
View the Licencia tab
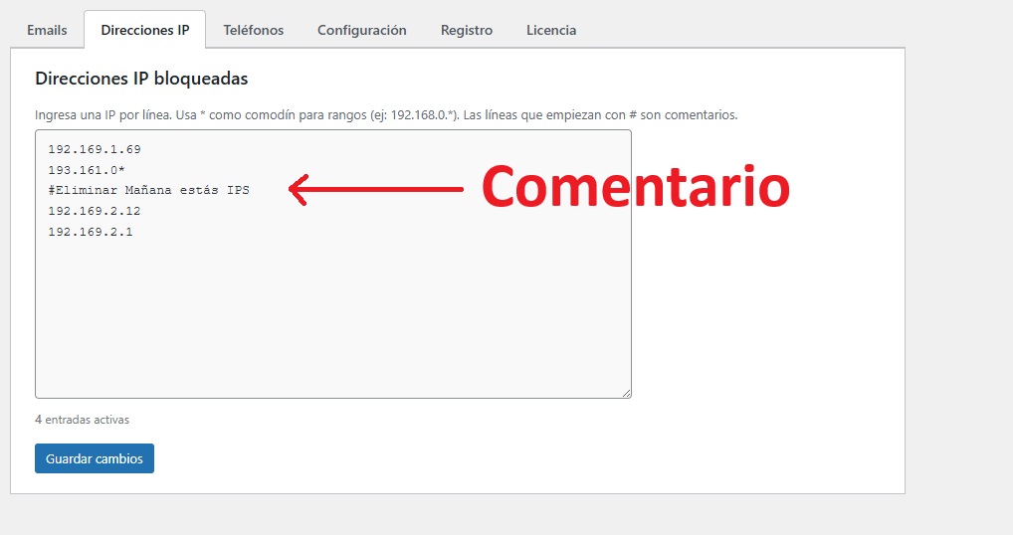[550, 30]
